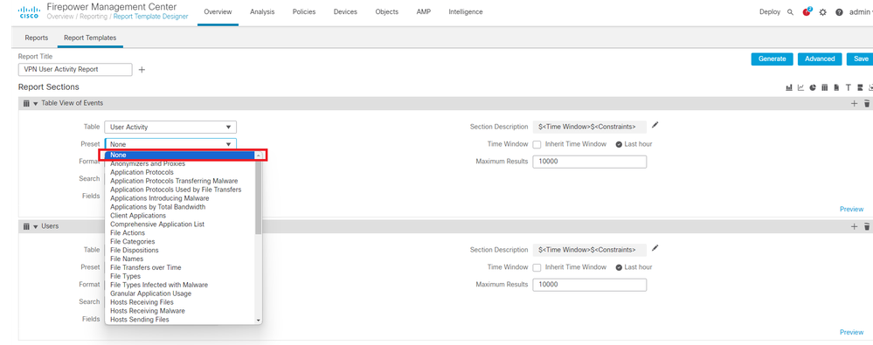Screen dimensions: 873x345
Task: Click the preset list scrollbar thumb
Action: [x=259, y=197]
